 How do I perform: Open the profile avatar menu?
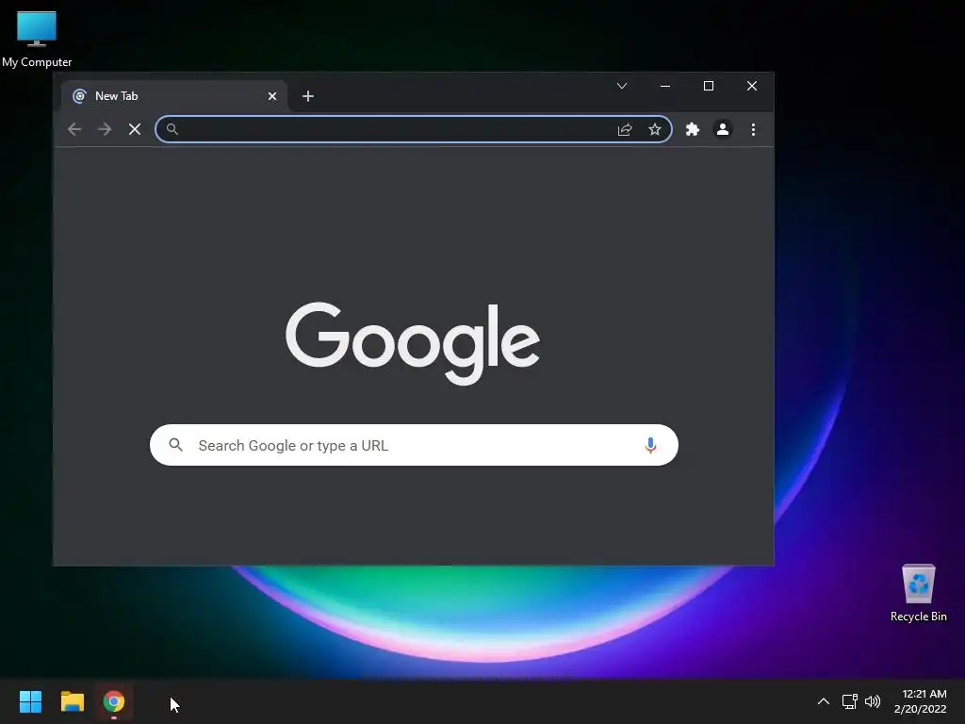coord(723,129)
